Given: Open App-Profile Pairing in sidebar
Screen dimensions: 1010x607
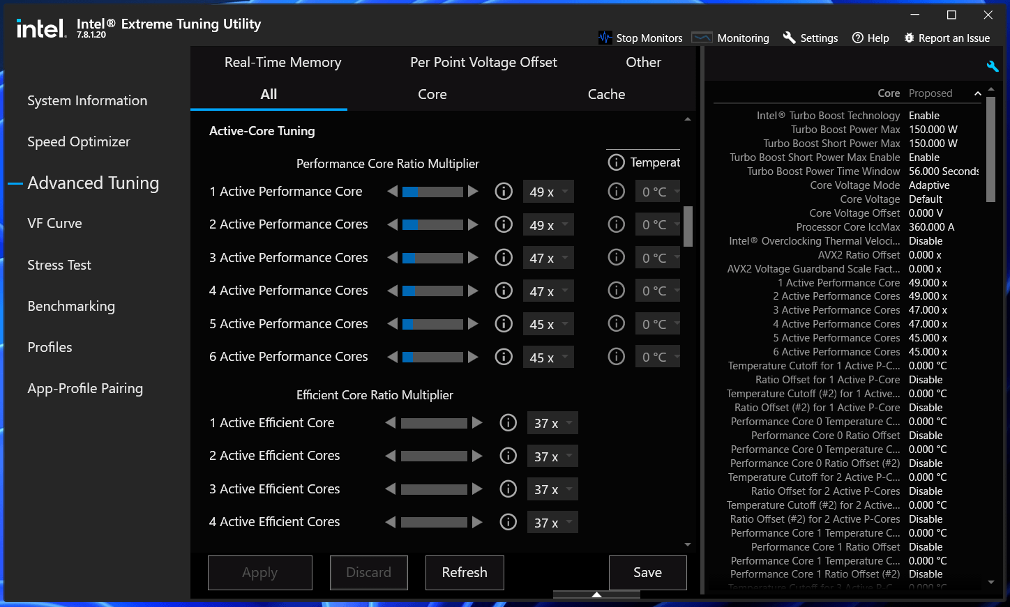Looking at the screenshot, I should pyautogui.click(x=85, y=388).
